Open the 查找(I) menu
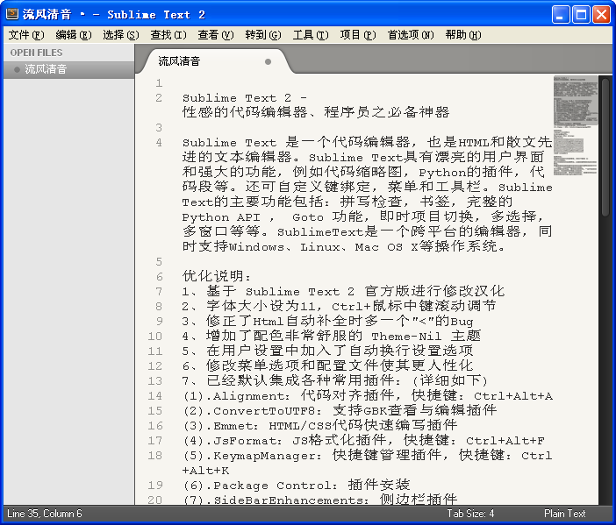 coord(168,35)
